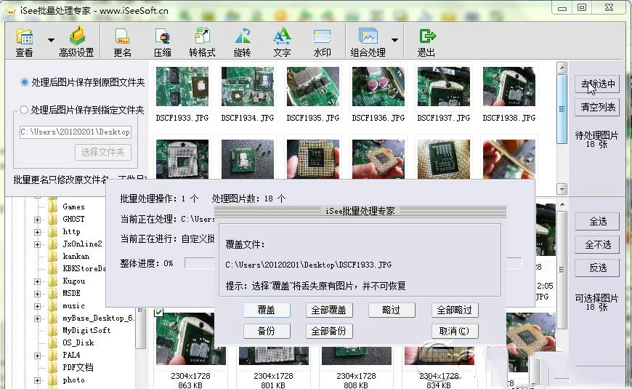The width and height of the screenshot is (632, 389).
Task: Select the 旋转 rotate tool
Action: (242, 42)
